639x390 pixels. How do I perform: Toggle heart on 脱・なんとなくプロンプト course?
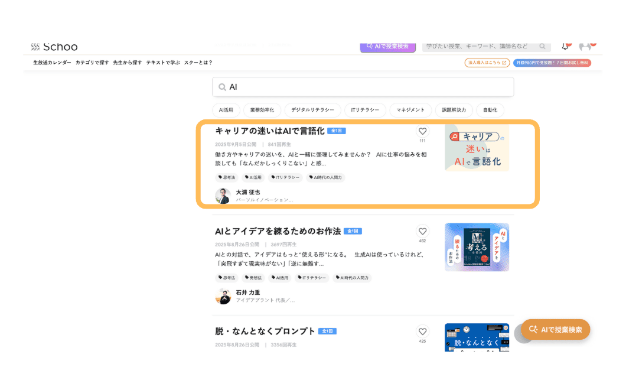[422, 331]
